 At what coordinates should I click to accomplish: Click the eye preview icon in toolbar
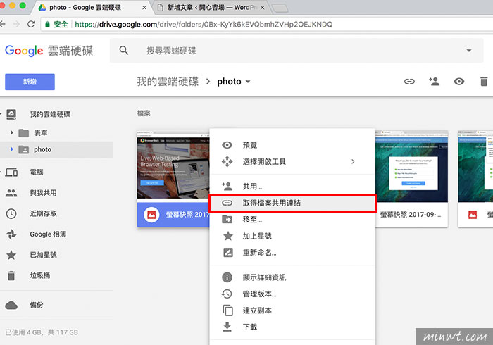point(458,82)
